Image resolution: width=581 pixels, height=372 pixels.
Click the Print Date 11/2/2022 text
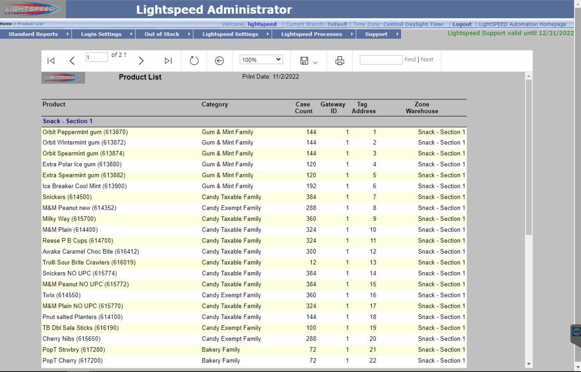tap(271, 76)
